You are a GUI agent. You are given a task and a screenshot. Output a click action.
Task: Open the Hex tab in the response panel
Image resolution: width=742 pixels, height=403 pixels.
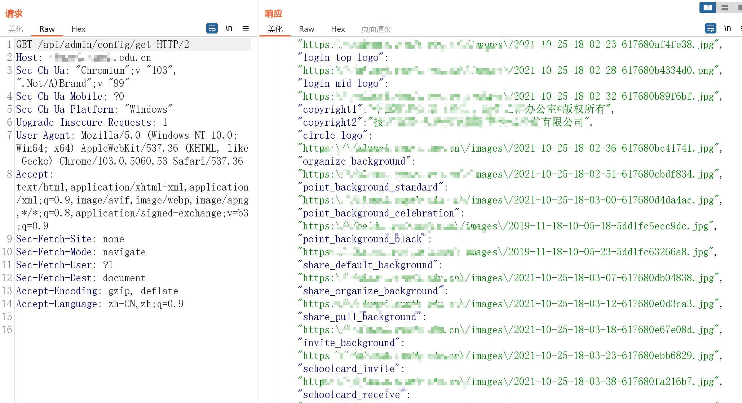338,29
